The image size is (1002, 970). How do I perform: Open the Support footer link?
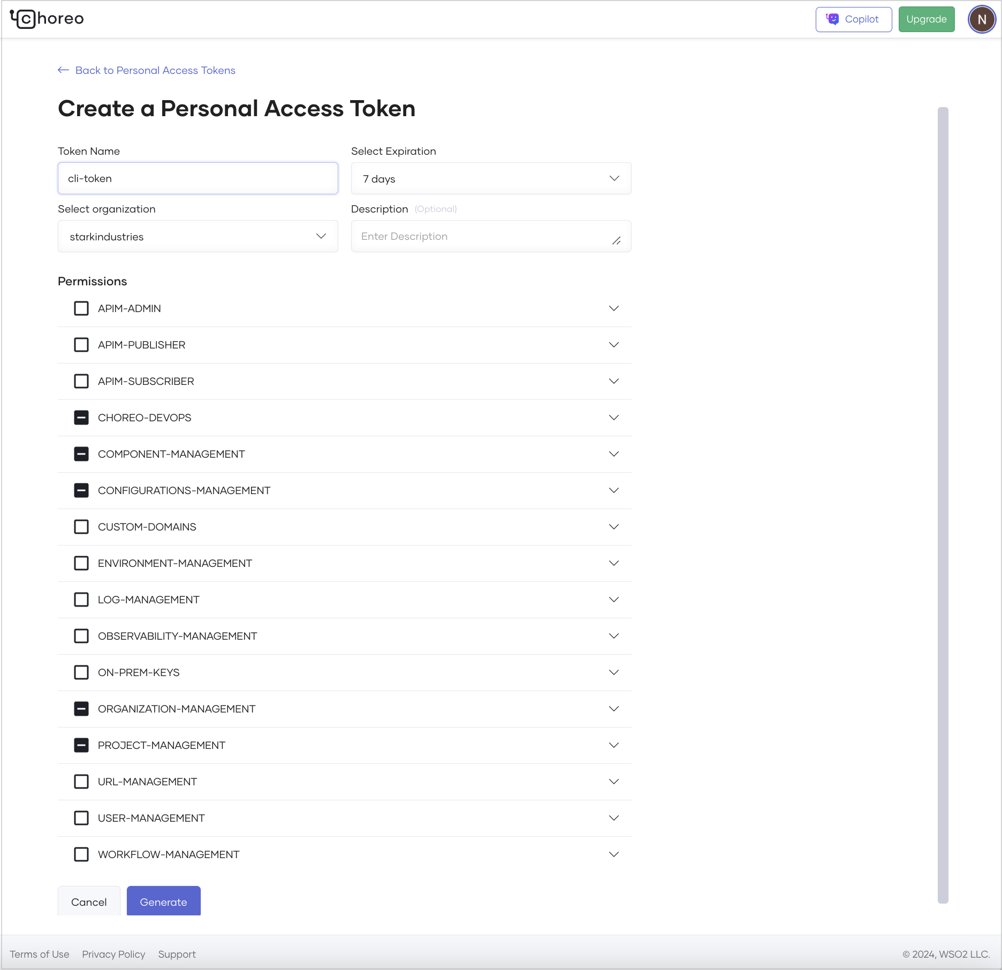point(177,954)
